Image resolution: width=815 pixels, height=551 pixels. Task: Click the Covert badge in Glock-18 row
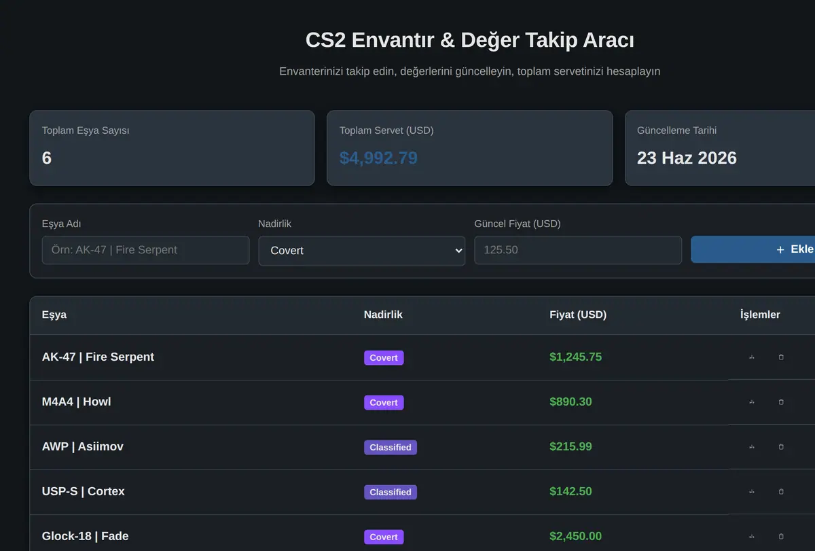(x=384, y=537)
